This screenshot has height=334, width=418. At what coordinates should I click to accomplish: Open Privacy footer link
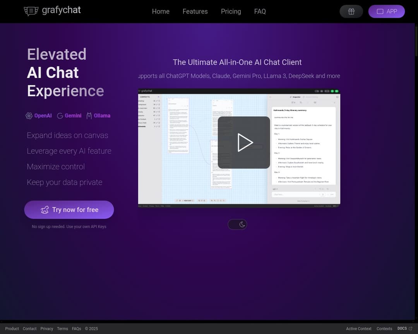[x=47, y=329]
